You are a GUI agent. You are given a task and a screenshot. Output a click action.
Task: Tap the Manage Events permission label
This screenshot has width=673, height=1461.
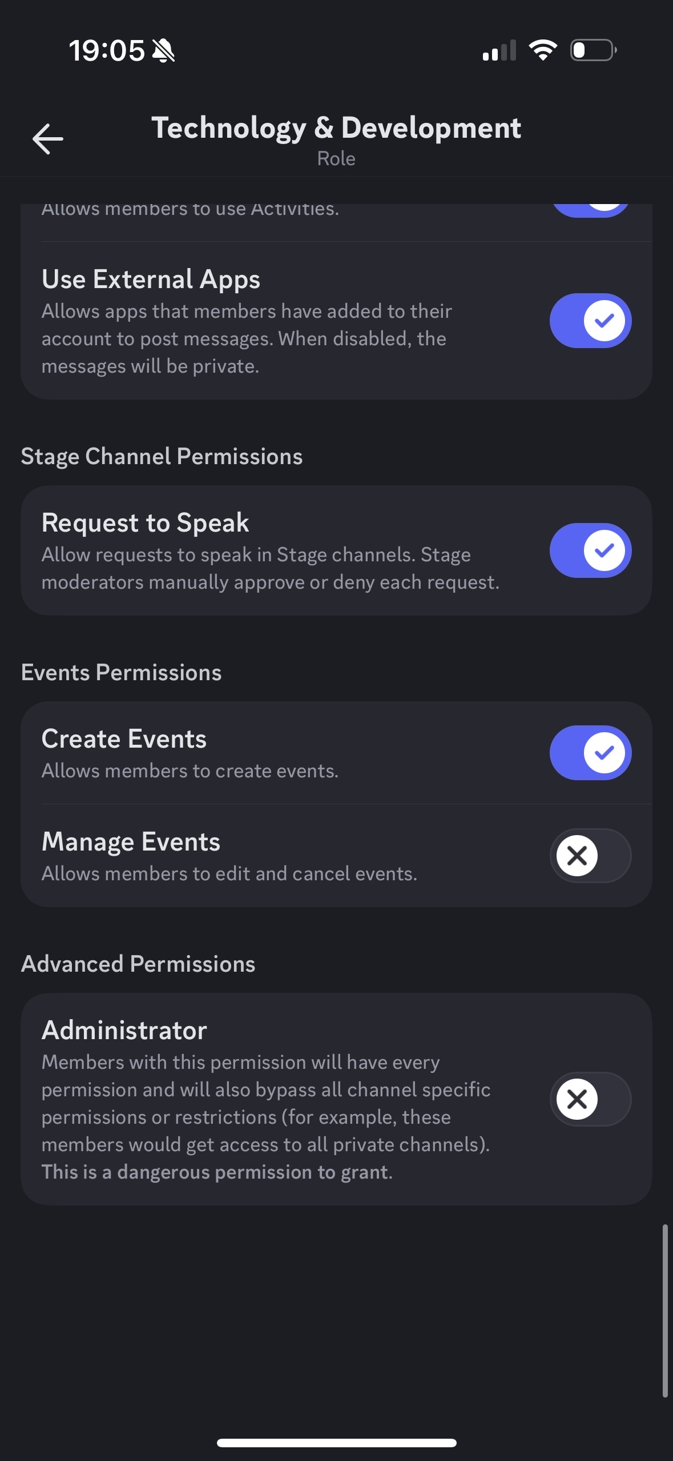click(x=131, y=842)
